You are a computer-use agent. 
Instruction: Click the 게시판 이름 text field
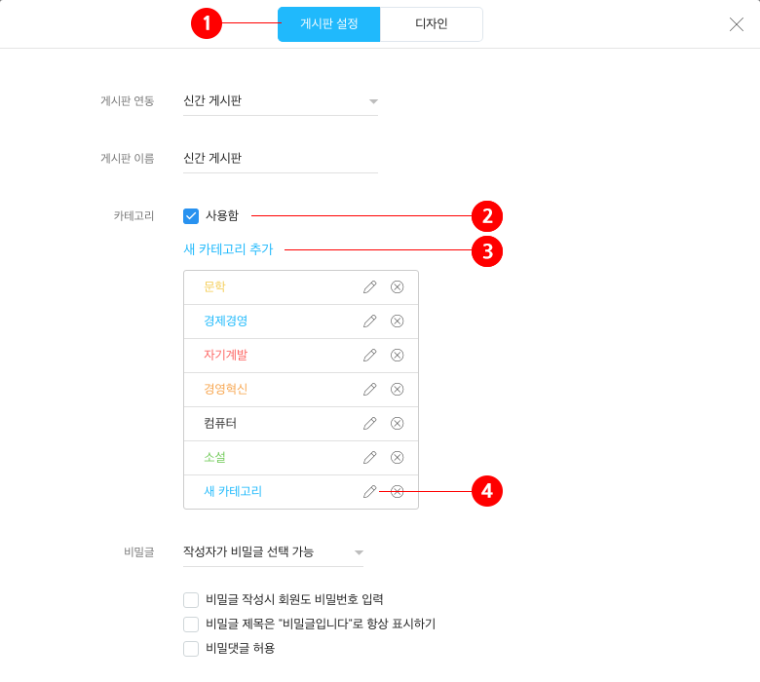click(281, 159)
